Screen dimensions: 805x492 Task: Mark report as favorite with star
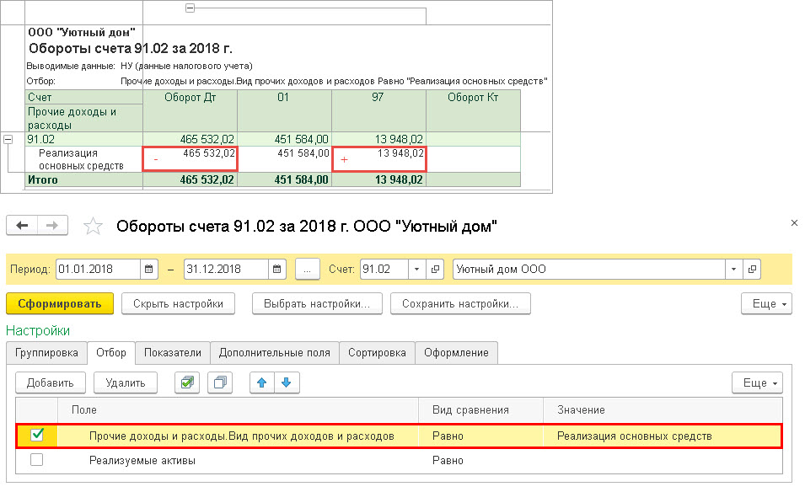pyautogui.click(x=93, y=226)
